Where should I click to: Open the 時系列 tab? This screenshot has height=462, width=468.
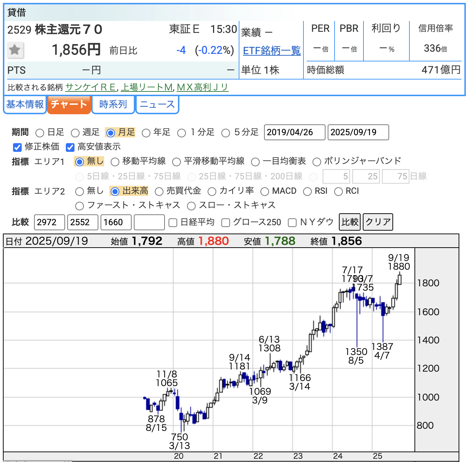[x=113, y=104]
